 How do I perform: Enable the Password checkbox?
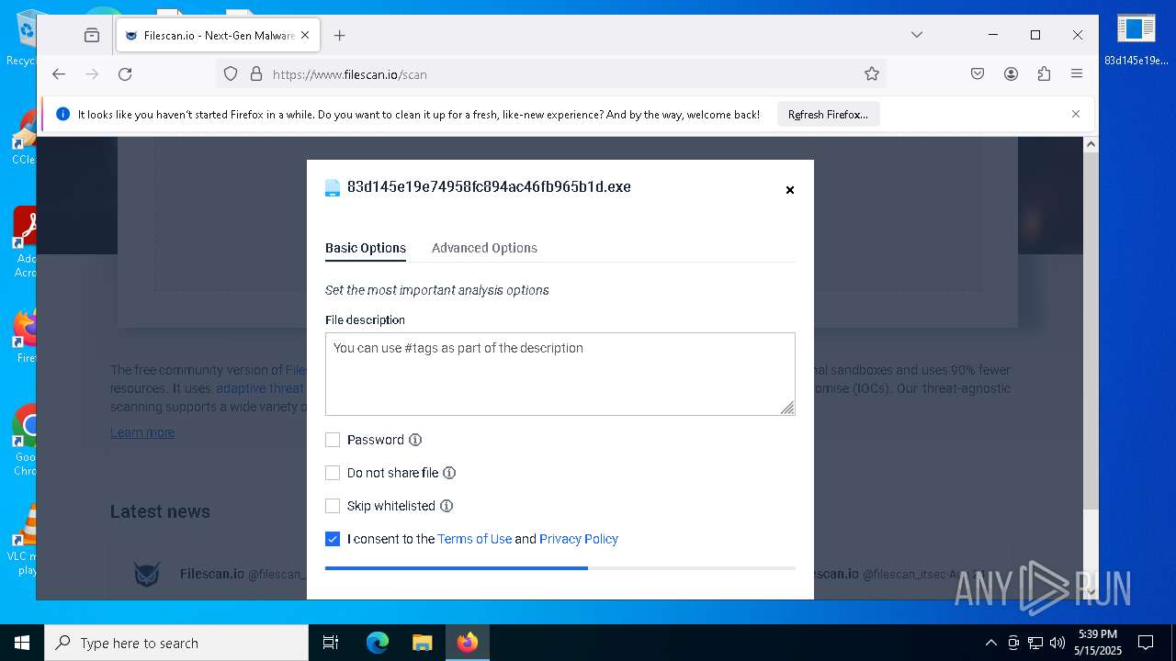333,440
